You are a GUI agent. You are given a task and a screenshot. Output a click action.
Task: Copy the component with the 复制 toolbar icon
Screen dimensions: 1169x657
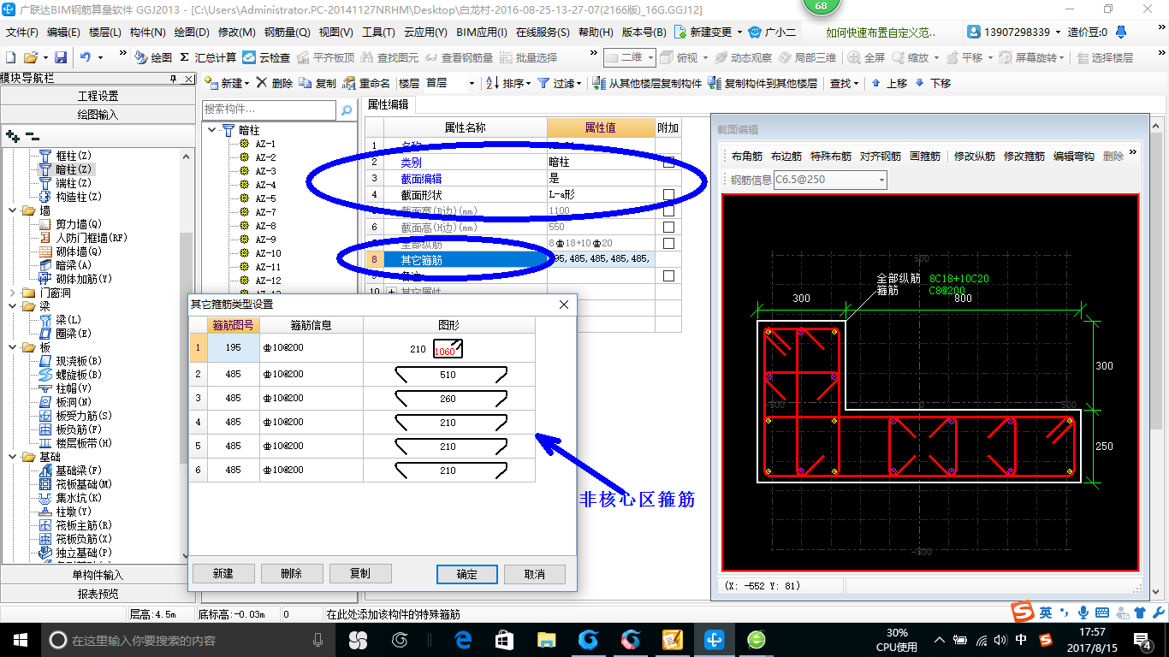[318, 83]
